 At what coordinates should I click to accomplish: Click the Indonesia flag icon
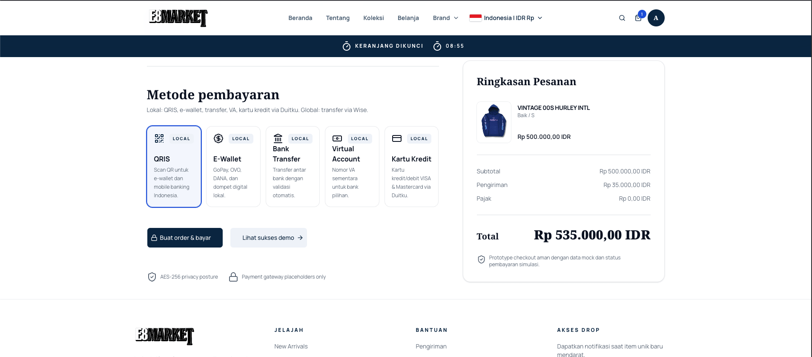click(476, 18)
